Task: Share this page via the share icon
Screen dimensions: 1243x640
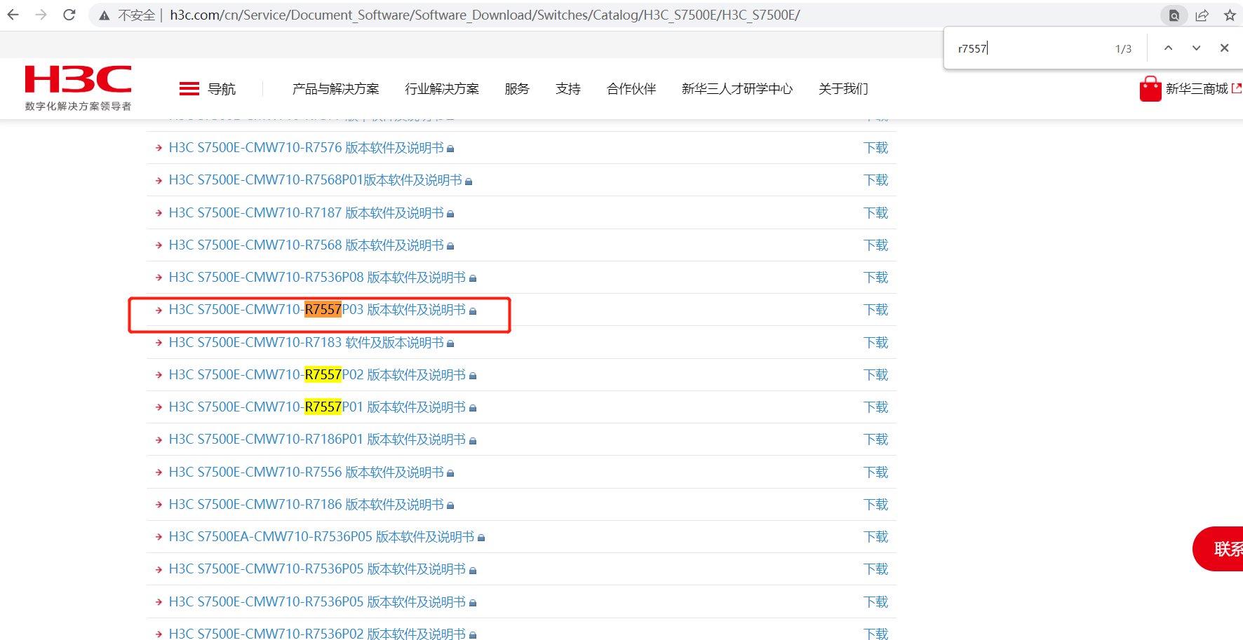Action: tap(1202, 15)
